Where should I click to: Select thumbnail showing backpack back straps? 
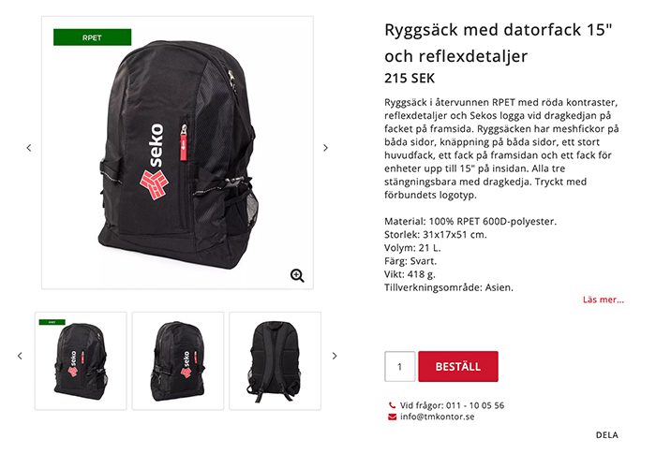[275, 361]
